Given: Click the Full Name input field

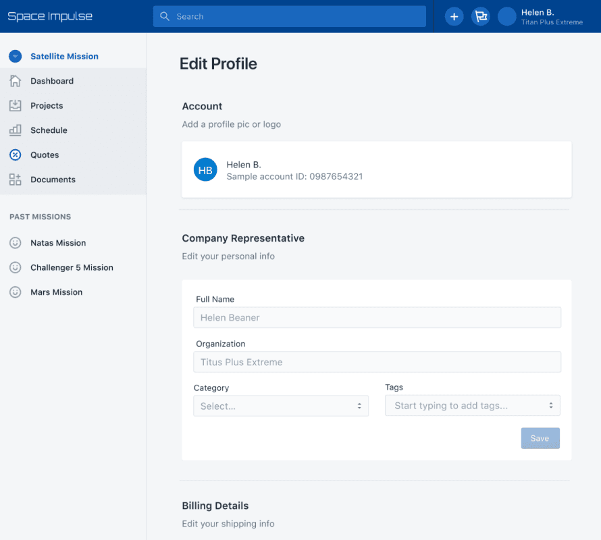Looking at the screenshot, I should [x=377, y=318].
